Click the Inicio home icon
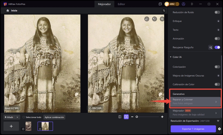This screenshot has width=223, height=135. [8, 11]
